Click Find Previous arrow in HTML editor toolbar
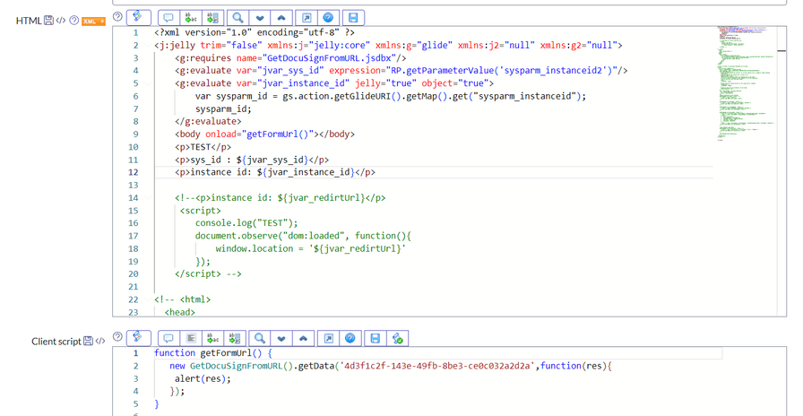Viewport: 803px width, 416px height. (281, 18)
